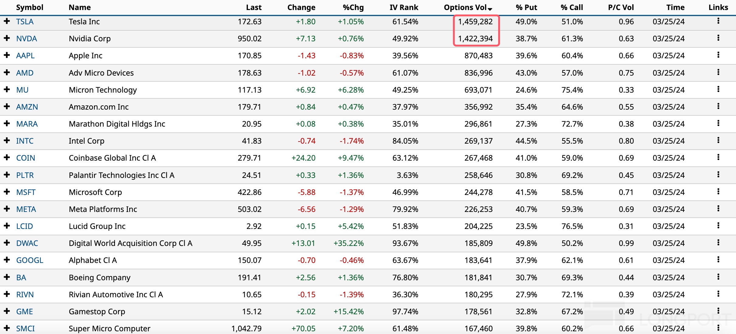Open three-dot menu for Coinbase Global row

718,157
